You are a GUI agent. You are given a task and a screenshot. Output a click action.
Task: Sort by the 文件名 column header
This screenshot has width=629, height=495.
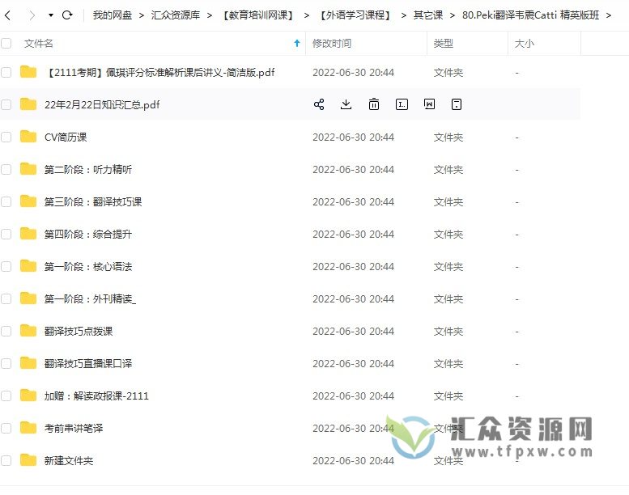[39, 44]
